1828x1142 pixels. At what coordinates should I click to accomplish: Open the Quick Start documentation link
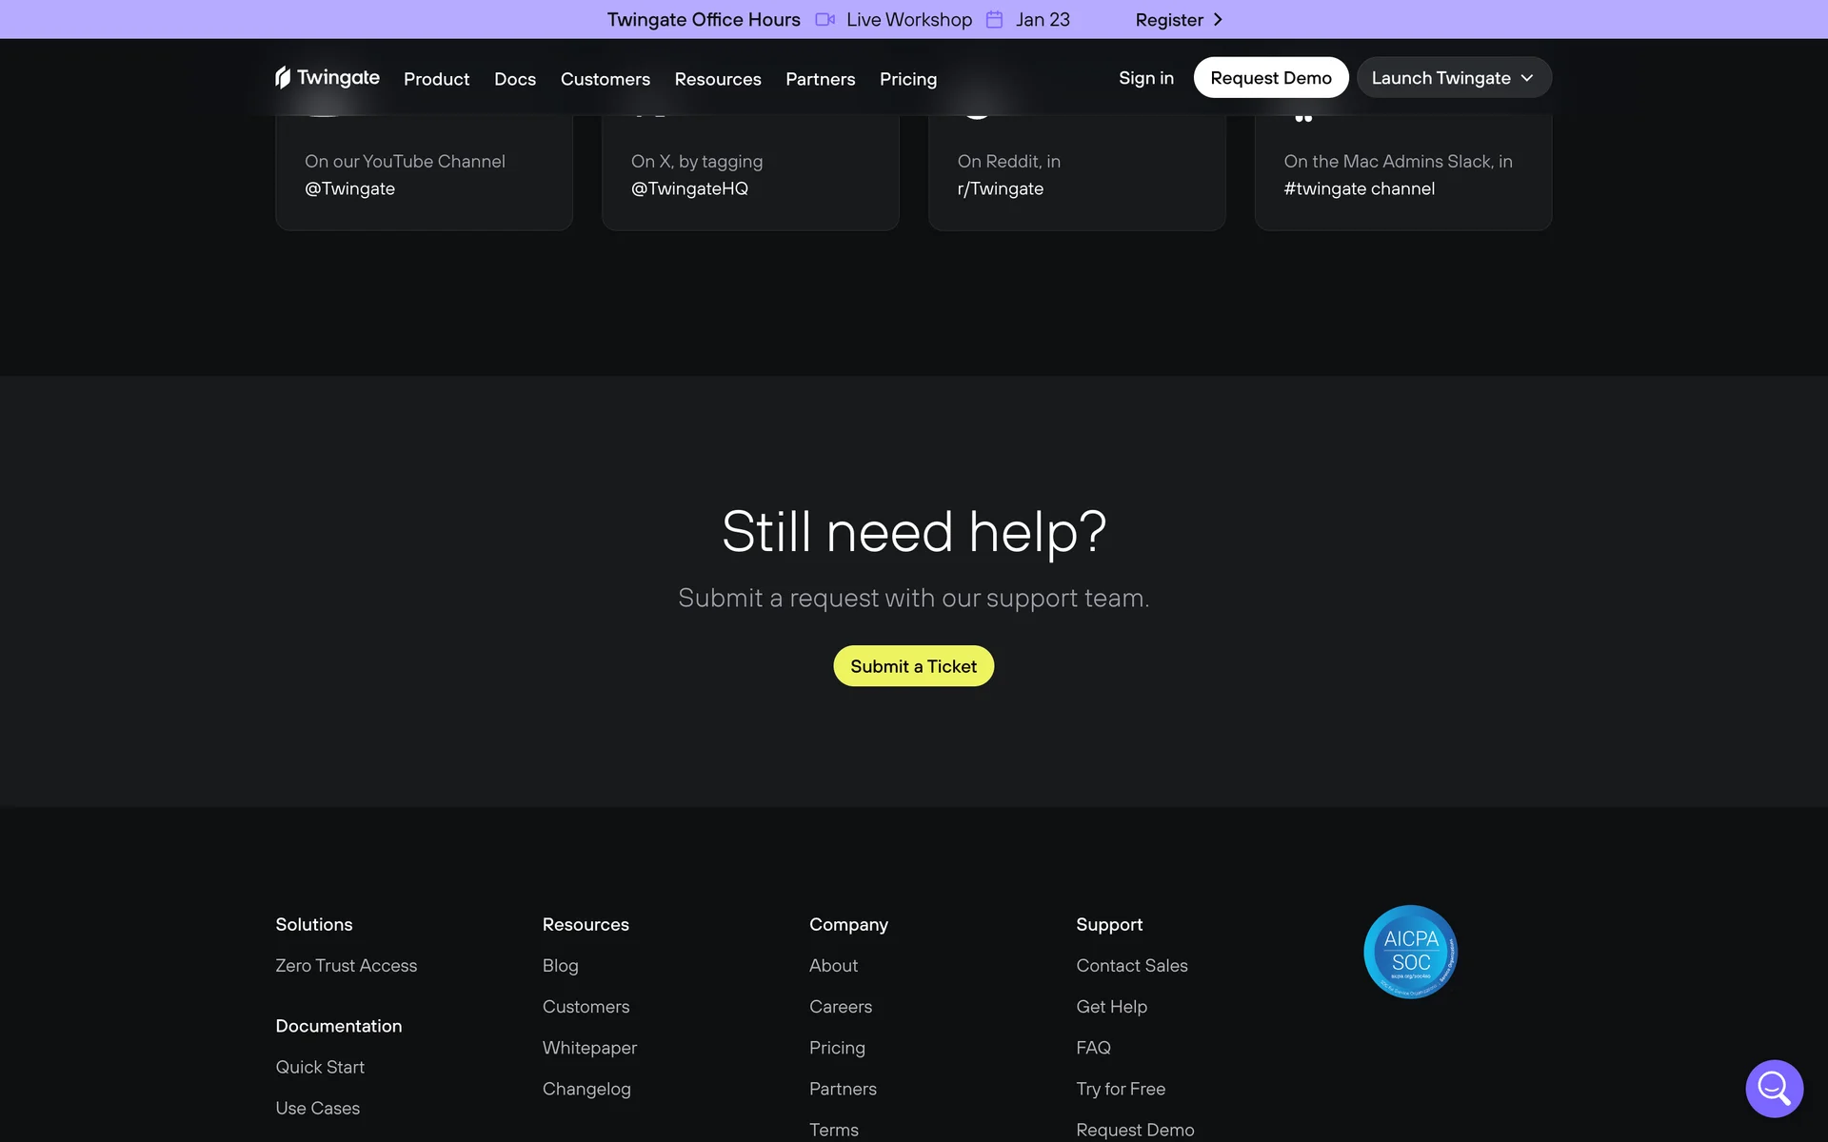[x=320, y=1067]
